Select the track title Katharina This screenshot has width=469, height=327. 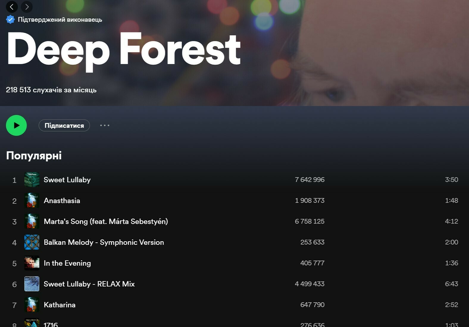coord(60,305)
